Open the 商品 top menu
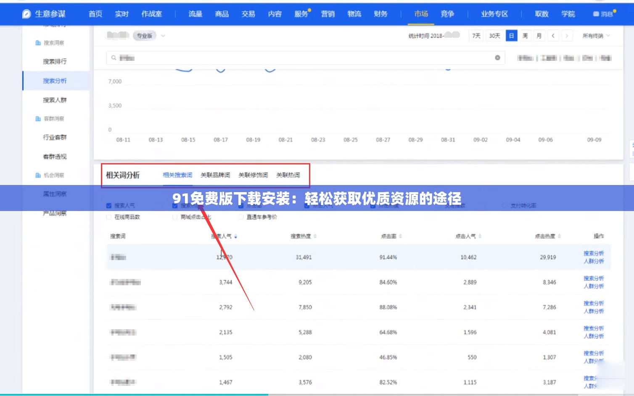This screenshot has height=396, width=634. [x=222, y=14]
